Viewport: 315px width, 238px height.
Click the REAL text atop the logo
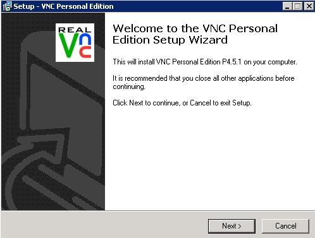[75, 30]
